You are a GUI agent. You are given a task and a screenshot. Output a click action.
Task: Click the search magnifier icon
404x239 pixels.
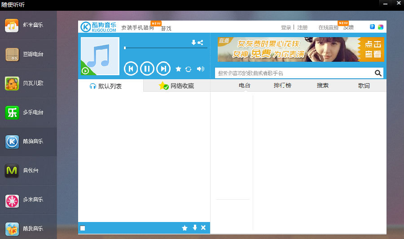pos(378,73)
